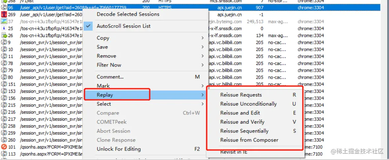Click body value 0 in session 25
The image size is (389, 160).
[262, 29]
